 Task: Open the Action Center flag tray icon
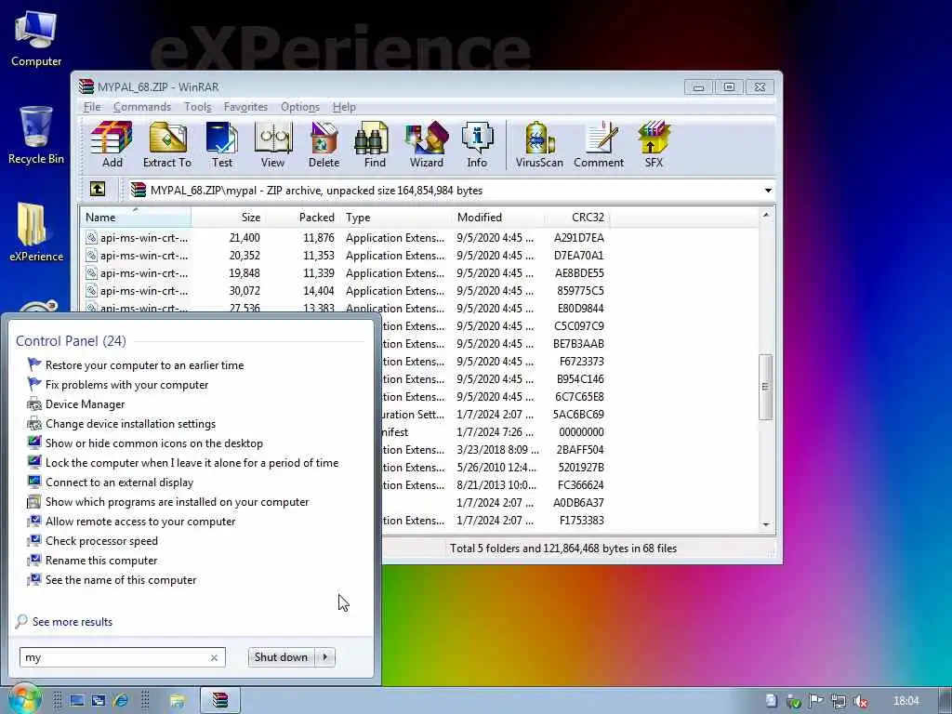[816, 701]
